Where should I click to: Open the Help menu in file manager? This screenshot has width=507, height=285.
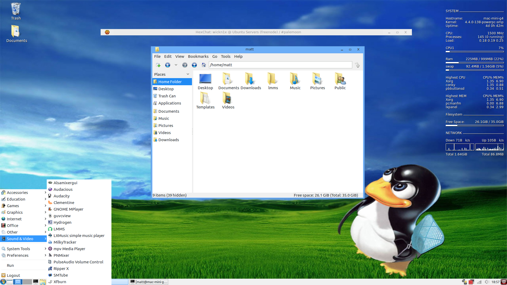pos(238,56)
